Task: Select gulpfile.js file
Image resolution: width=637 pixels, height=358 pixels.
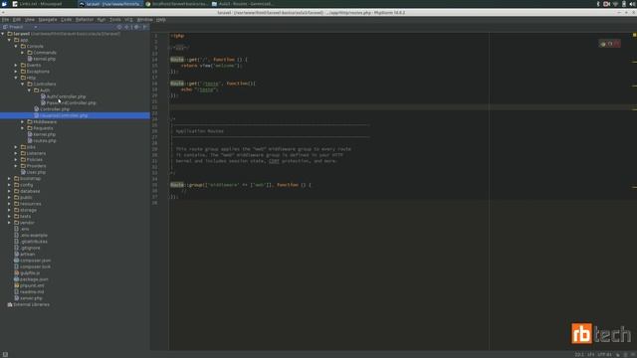Action: (27, 272)
